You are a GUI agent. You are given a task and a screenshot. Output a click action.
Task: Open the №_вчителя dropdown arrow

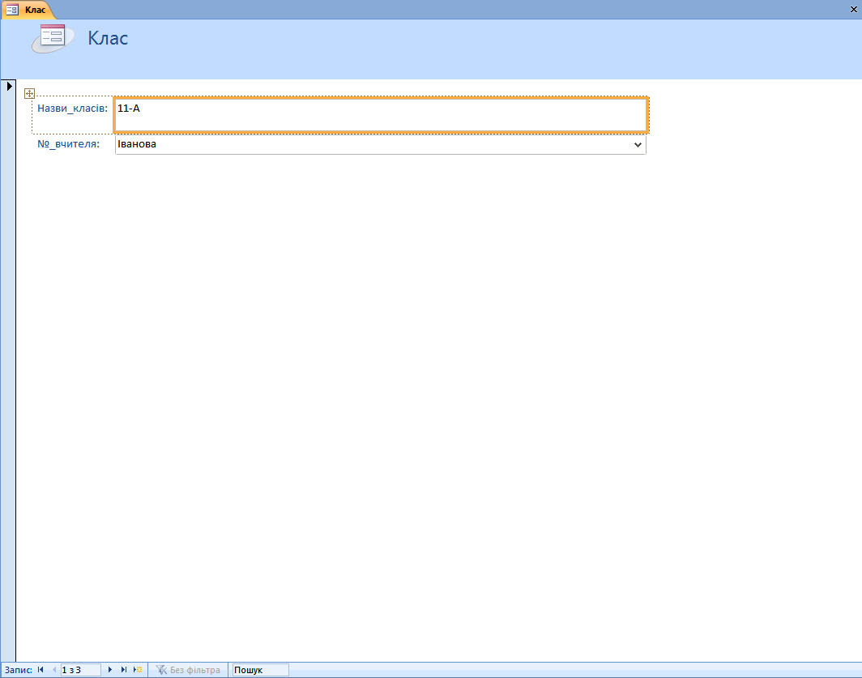click(638, 145)
